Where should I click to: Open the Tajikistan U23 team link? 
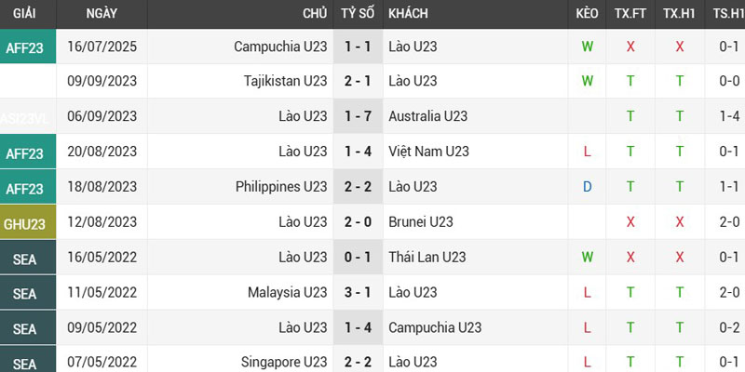[x=285, y=81]
